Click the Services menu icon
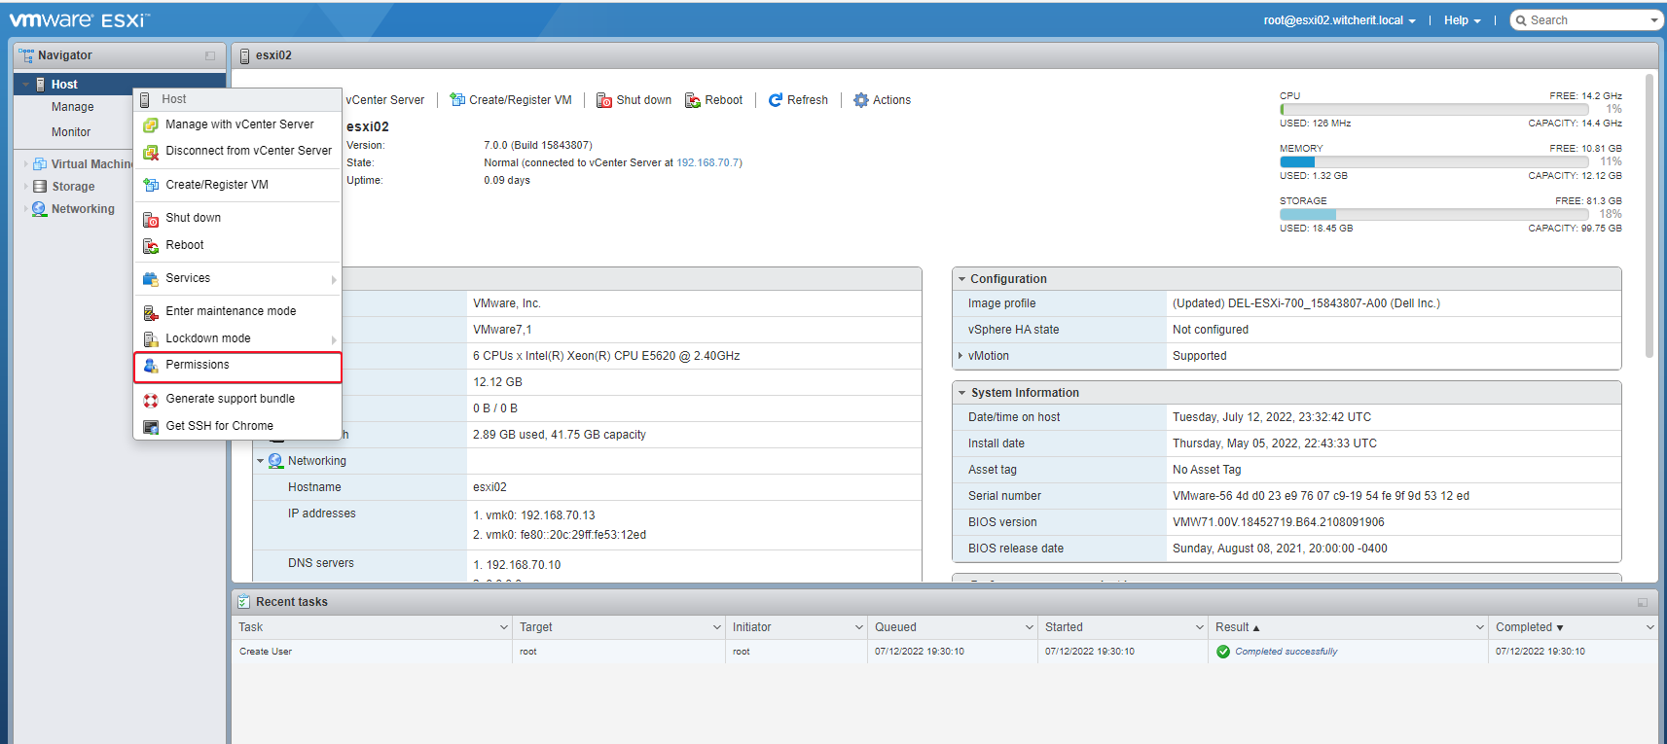Viewport: 1667px width, 744px height. coord(151,279)
